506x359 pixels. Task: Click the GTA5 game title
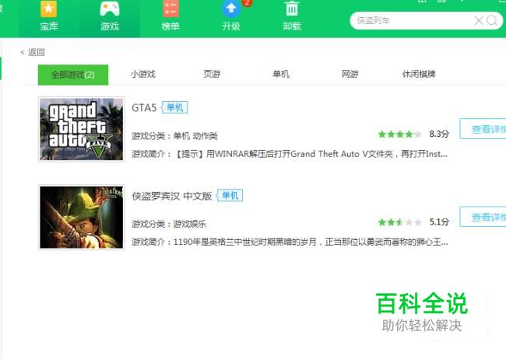tap(144, 108)
